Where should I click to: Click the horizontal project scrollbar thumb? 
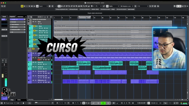point(58,100)
